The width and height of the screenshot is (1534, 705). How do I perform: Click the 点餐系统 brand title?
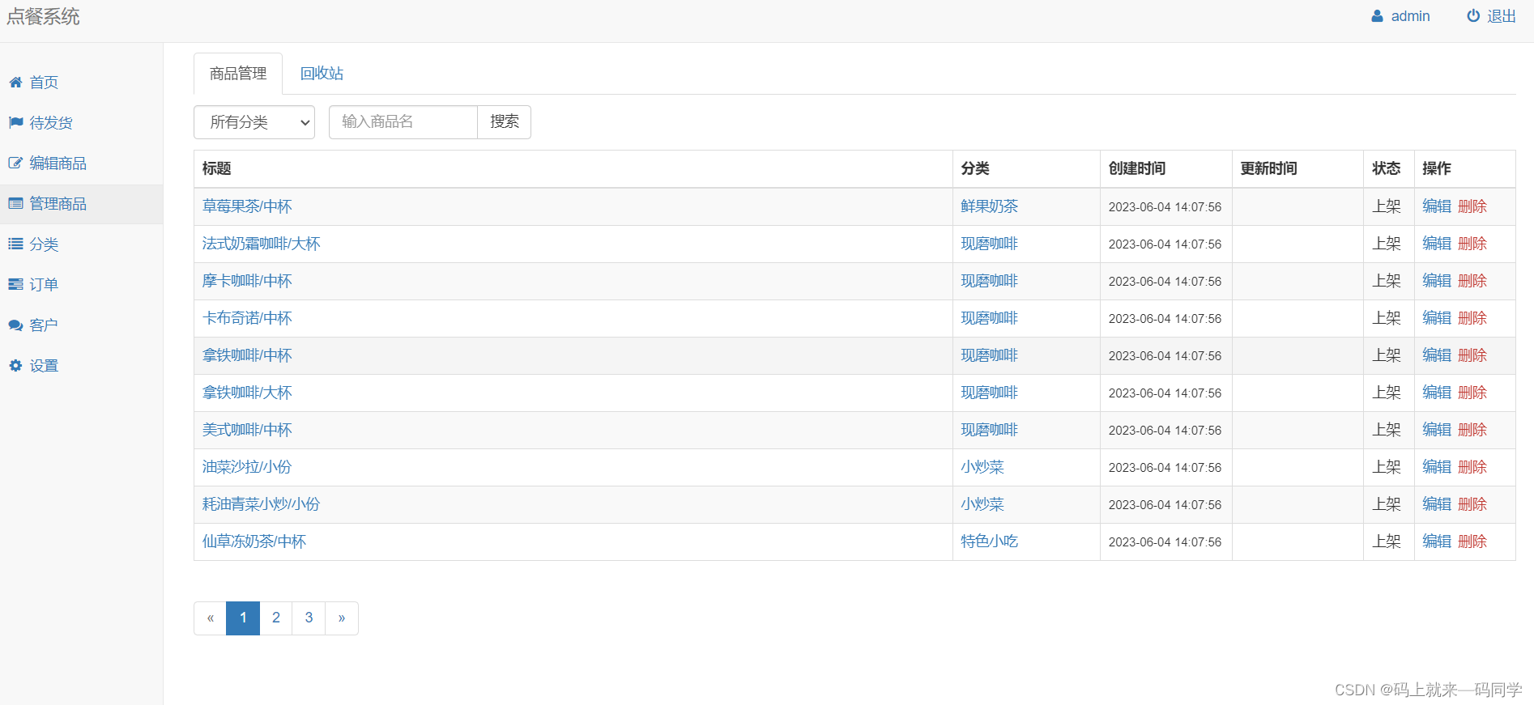(43, 17)
